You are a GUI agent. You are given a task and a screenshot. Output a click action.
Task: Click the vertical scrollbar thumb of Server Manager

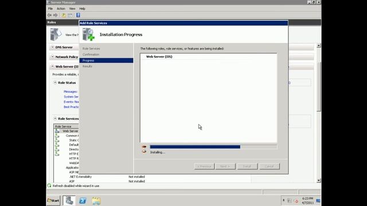point(319,87)
